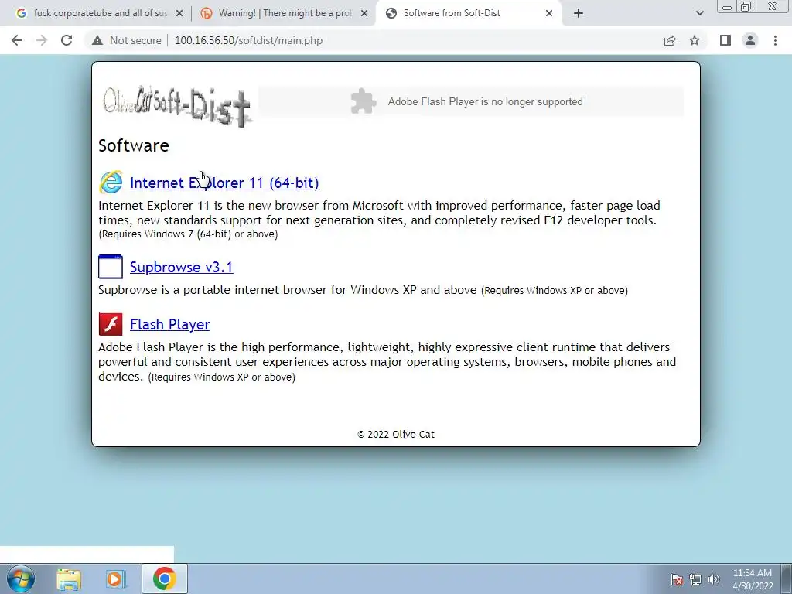Expand the tab search dropdown arrow
Screen dimensions: 792x594
699,13
